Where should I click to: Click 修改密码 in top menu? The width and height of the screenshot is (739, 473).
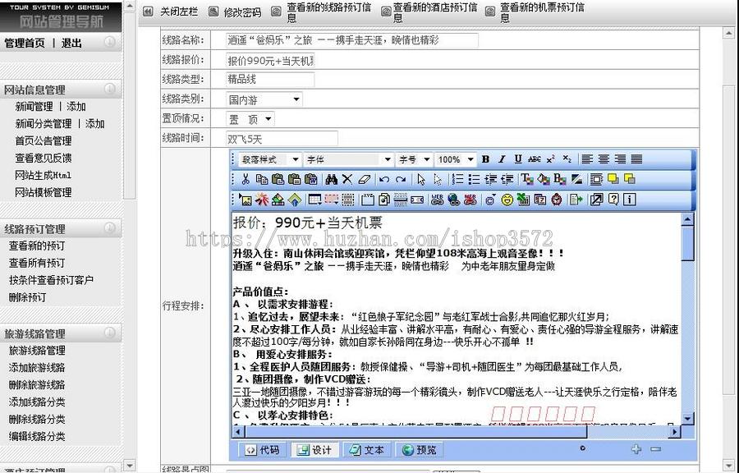(242, 12)
